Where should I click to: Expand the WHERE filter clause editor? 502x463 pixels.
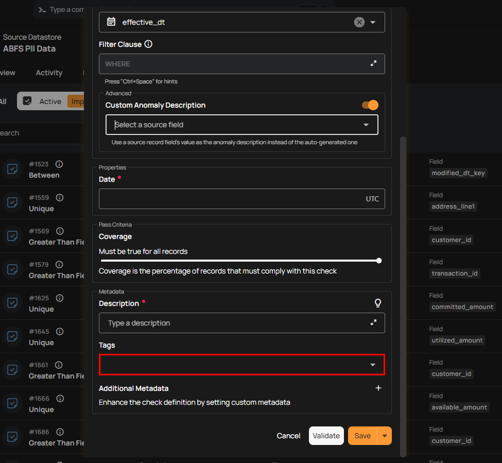(373, 63)
